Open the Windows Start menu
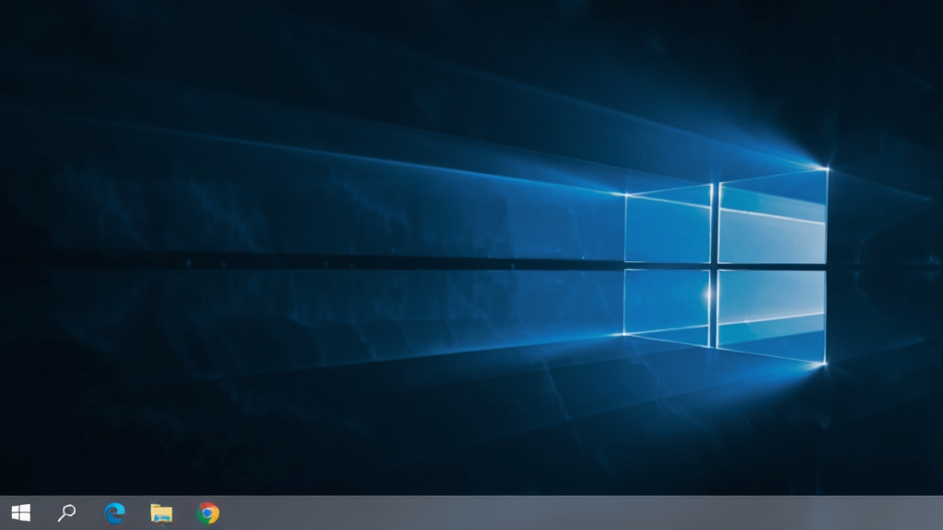The width and height of the screenshot is (943, 530). [x=20, y=513]
